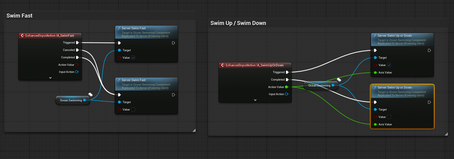Select the Ocean Swimming variable node in Swim Up / Swim Down
Screen dimensions: 454x159
pyautogui.click(x=321, y=85)
